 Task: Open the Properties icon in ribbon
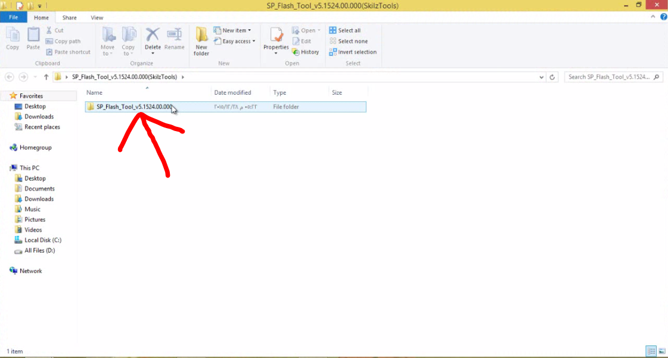coord(276,36)
